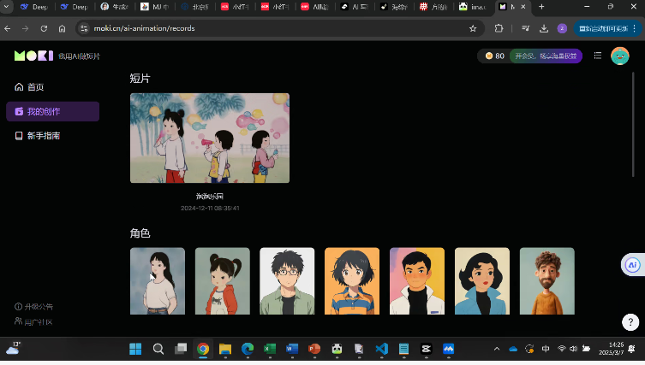Open the user avatar profile menu
This screenshot has width=645, height=365.
tap(619, 56)
